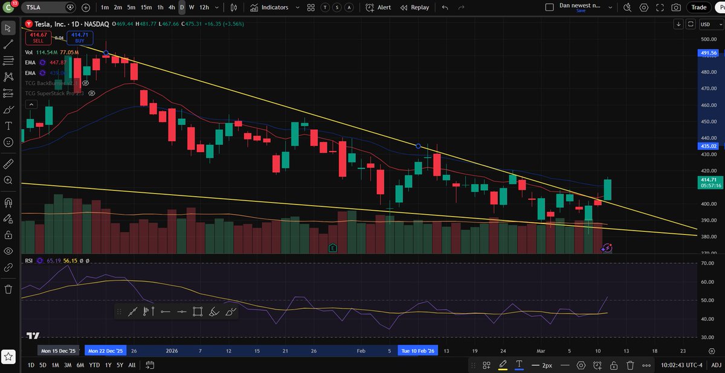Open the forecasting and measurement tools
The image size is (725, 373).
pos(8,93)
